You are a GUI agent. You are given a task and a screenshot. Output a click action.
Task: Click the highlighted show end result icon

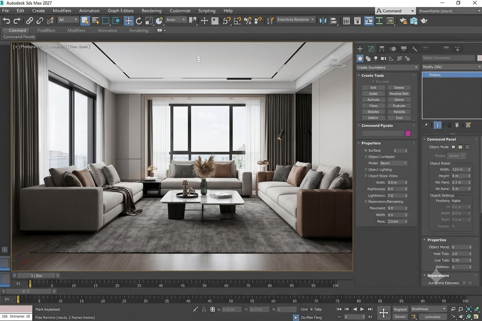coord(437,125)
